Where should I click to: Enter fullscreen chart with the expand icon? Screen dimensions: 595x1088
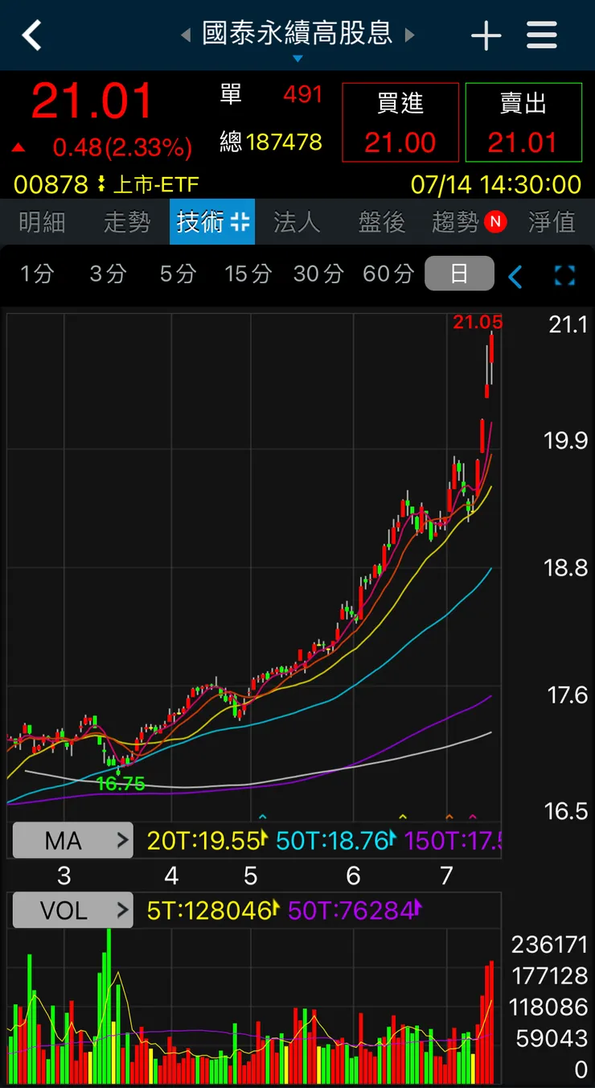(x=565, y=276)
